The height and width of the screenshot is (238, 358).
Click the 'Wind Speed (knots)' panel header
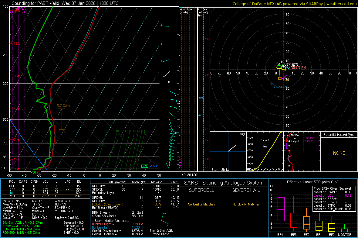point(186,11)
